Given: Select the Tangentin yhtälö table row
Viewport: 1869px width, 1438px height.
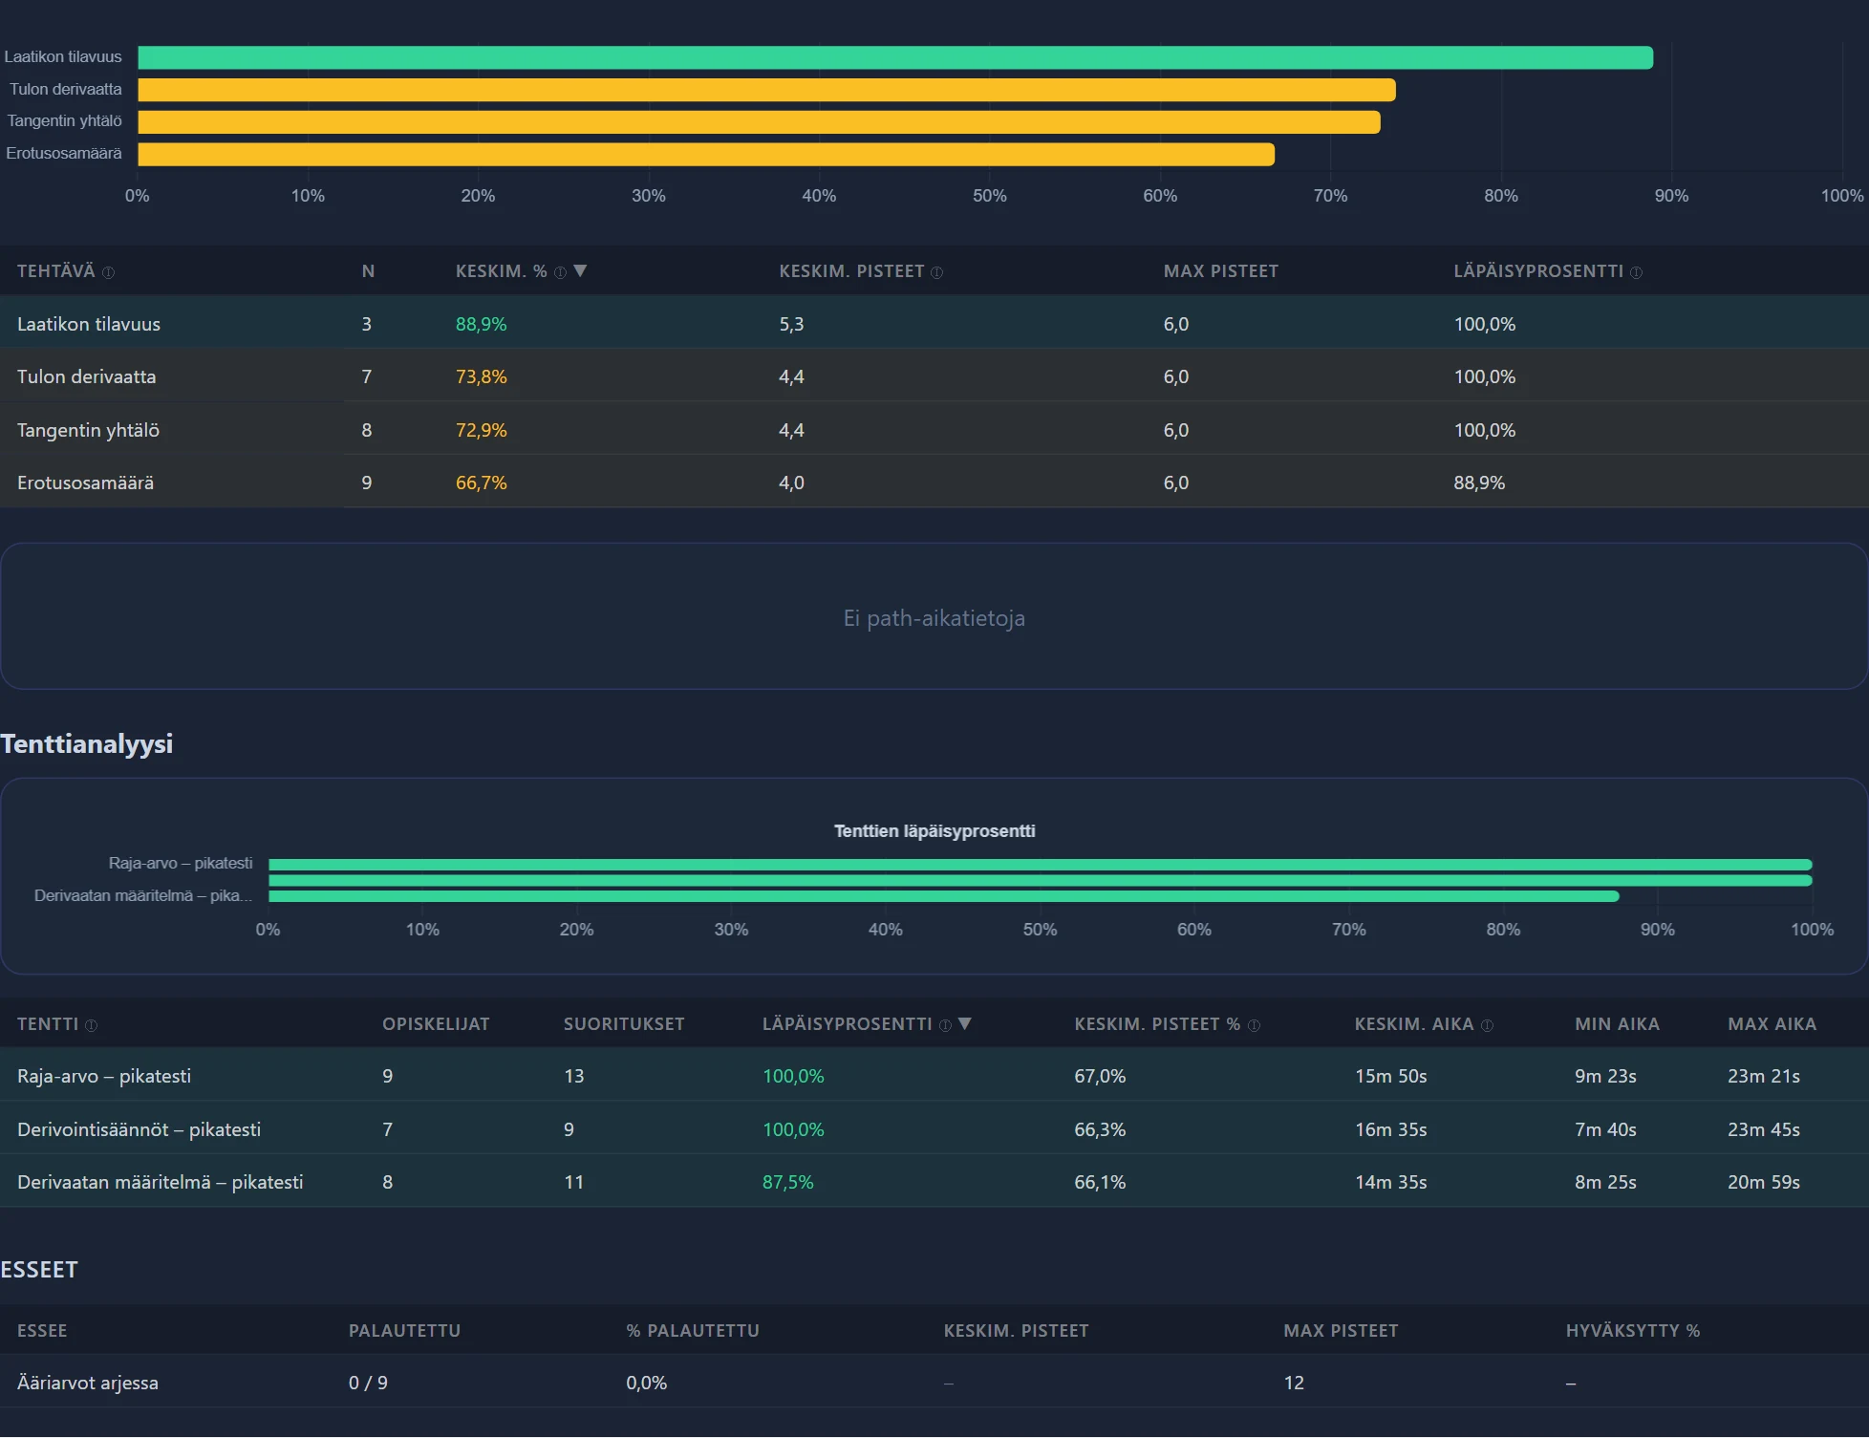Looking at the screenshot, I should coord(934,430).
